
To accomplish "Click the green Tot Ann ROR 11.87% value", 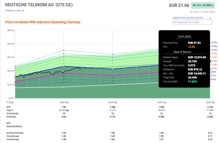I will [192, 82].
